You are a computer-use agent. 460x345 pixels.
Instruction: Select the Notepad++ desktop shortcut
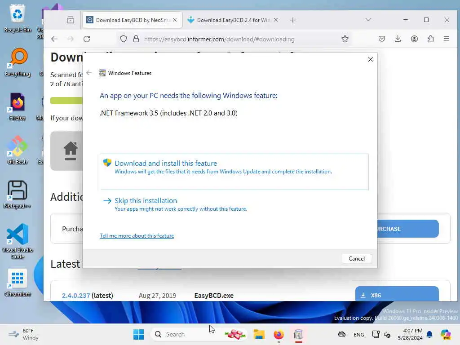tap(18, 194)
